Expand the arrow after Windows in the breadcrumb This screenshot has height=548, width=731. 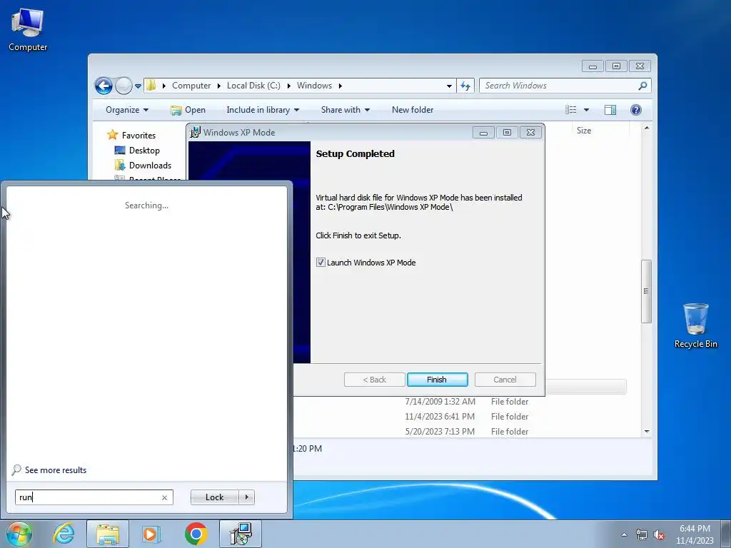click(341, 86)
